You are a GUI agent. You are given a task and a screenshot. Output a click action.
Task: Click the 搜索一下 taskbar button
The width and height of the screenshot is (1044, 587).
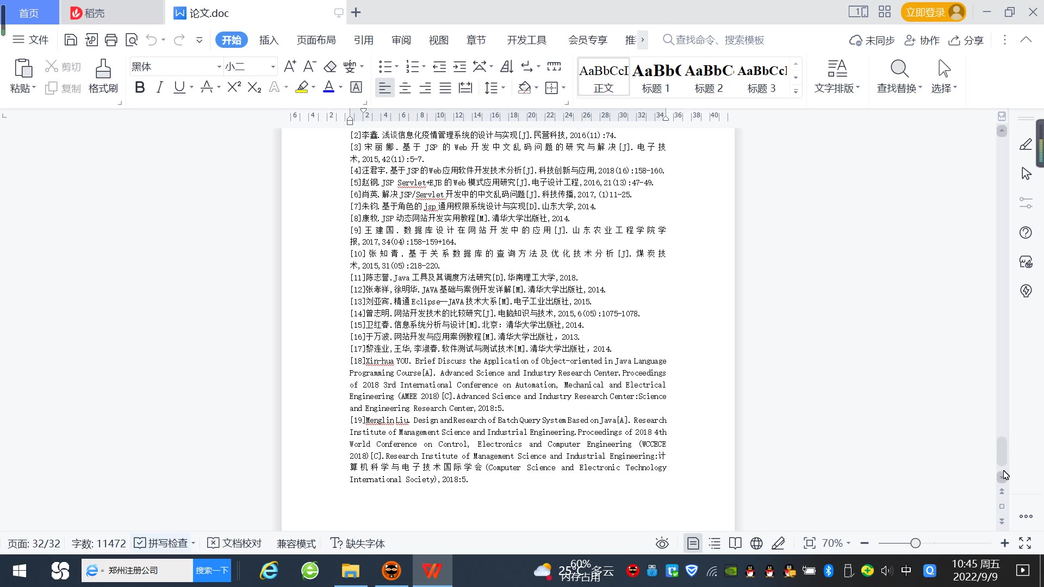coord(212,570)
